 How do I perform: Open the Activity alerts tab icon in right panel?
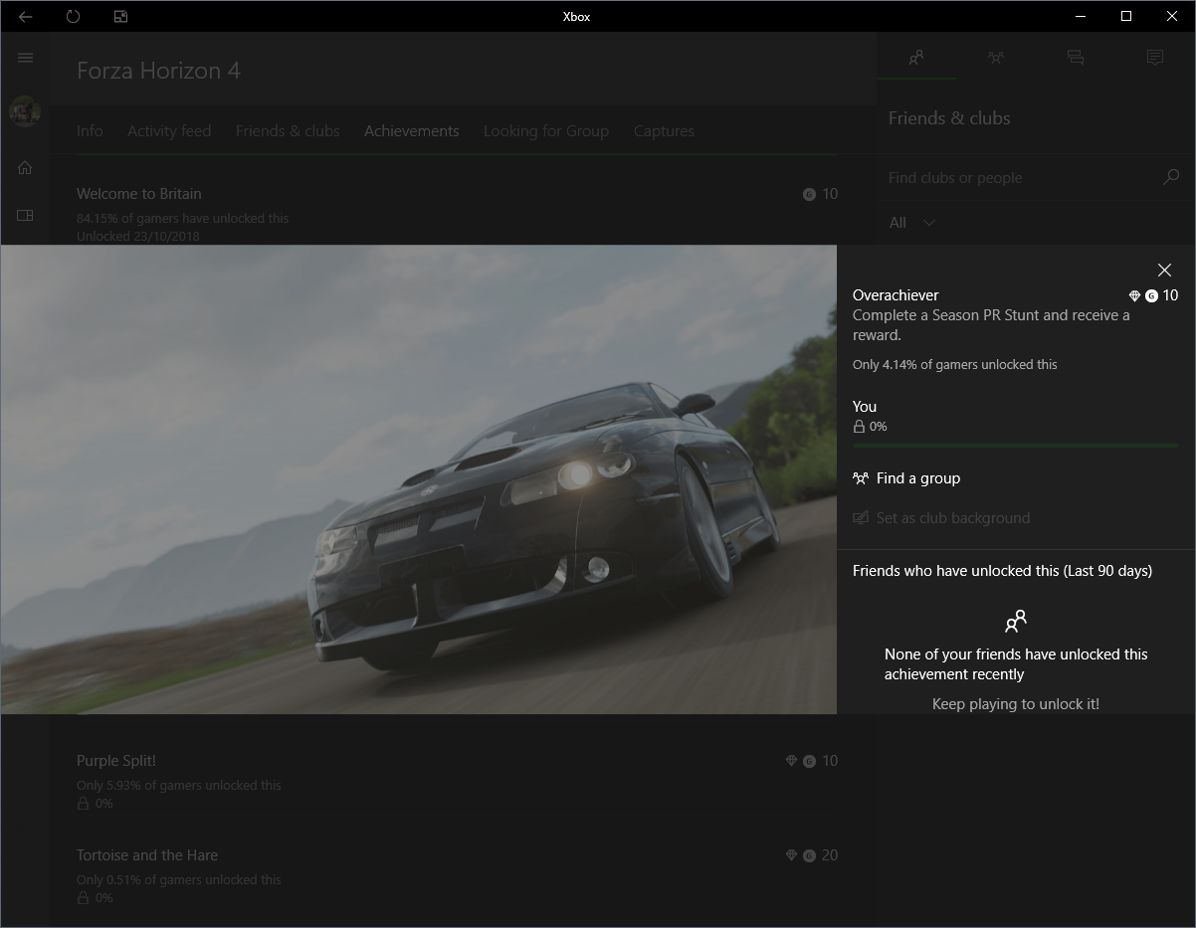tap(1155, 58)
